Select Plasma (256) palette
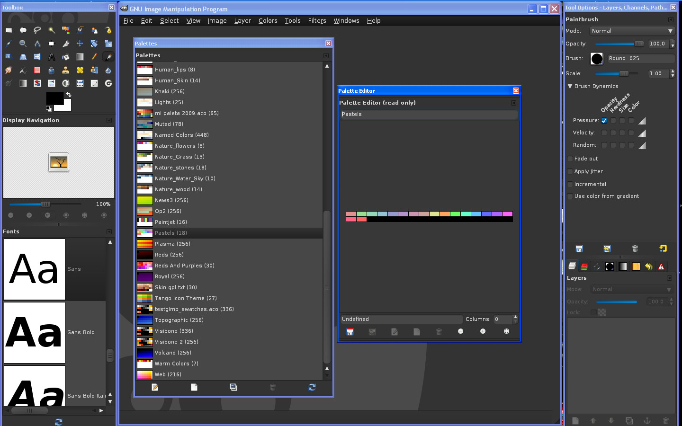This screenshot has width=682, height=426. click(229, 244)
